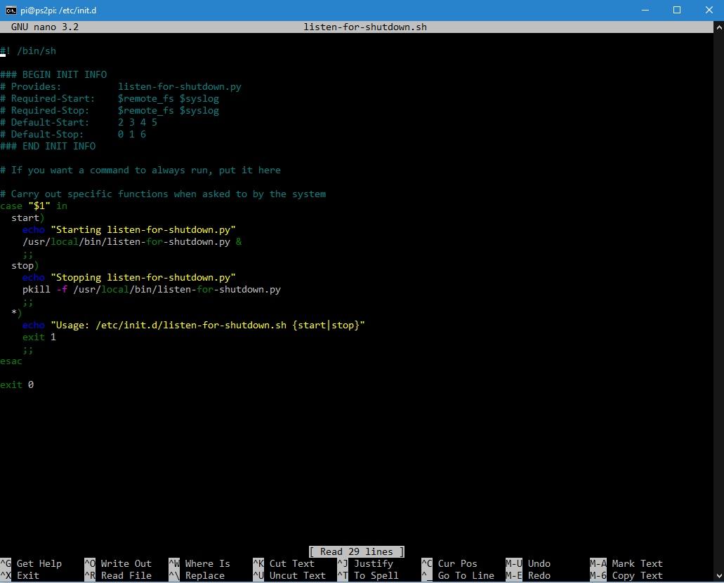This screenshot has width=724, height=583.
Task: Click the 'Carry out specific functions' comment
Action: pyautogui.click(x=163, y=194)
